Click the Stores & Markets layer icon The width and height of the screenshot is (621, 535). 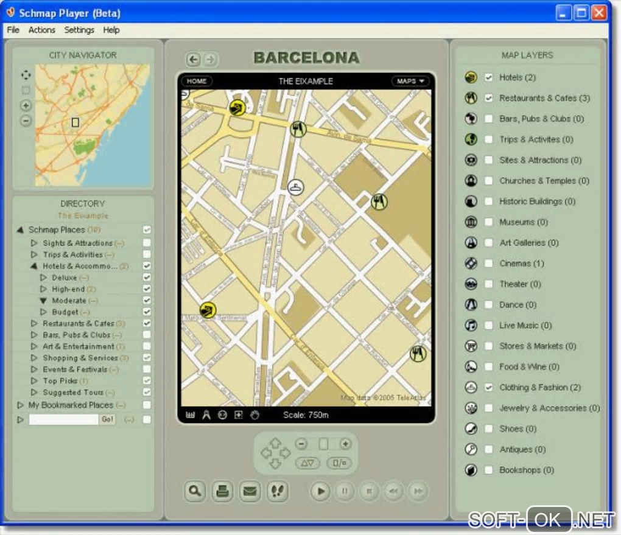pyautogui.click(x=471, y=346)
